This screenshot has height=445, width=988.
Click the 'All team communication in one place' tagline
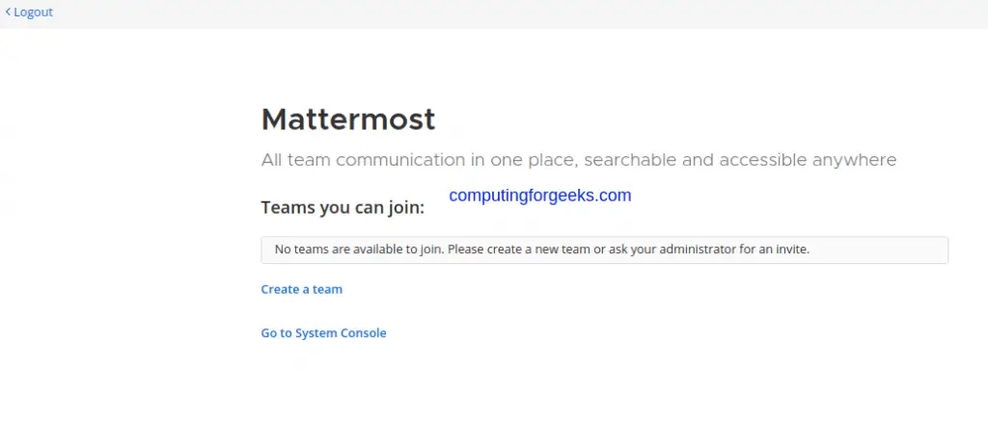point(579,160)
